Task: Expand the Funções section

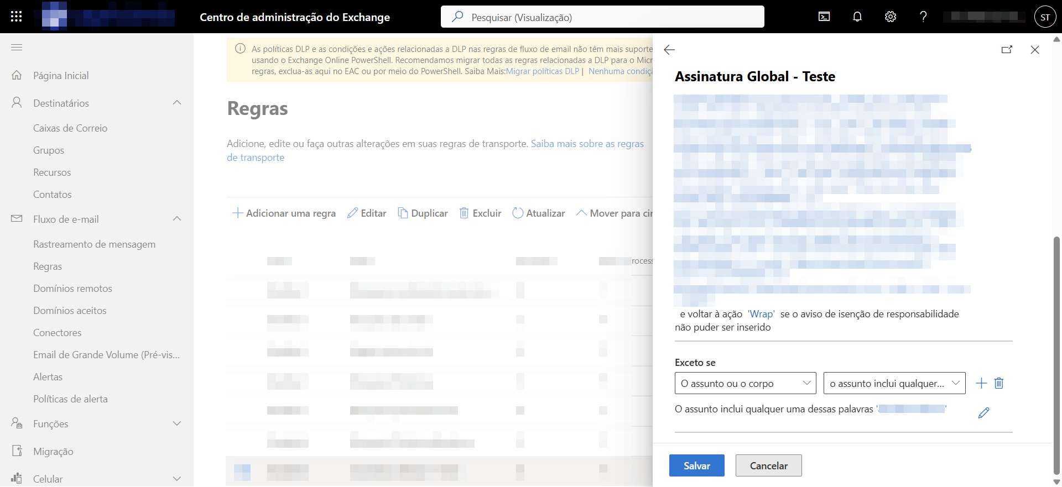Action: (x=177, y=423)
